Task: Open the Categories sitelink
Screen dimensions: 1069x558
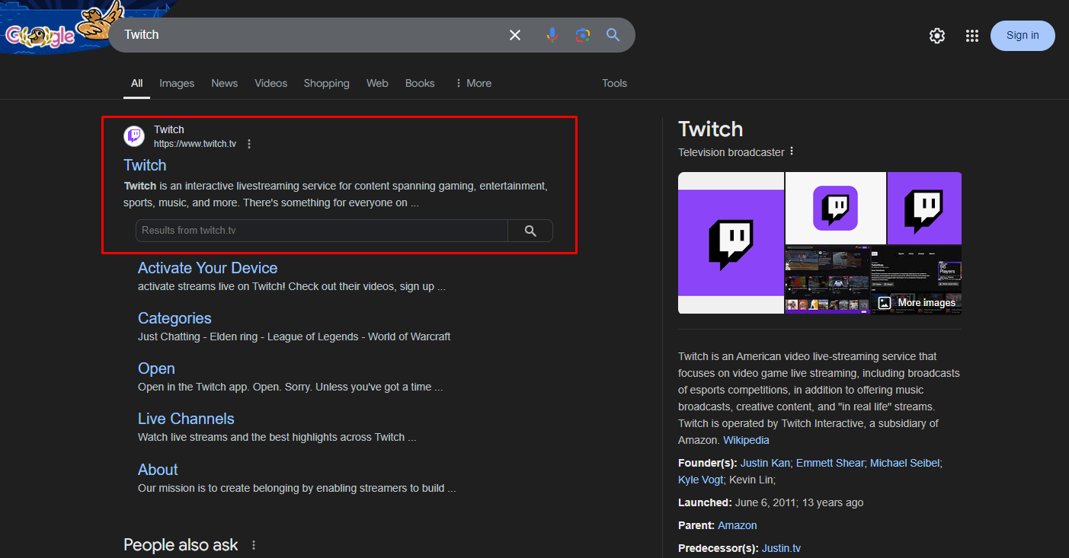Action: coord(174,318)
